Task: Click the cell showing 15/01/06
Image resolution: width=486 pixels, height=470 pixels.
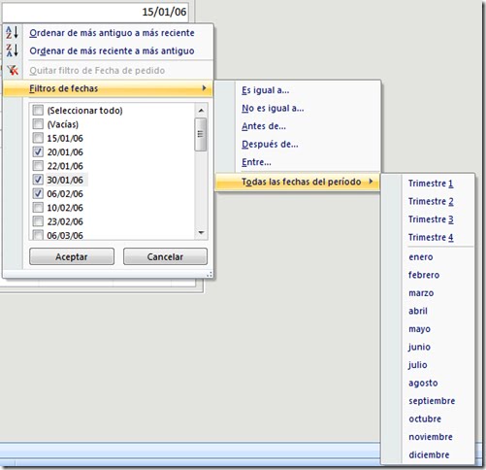Action: [x=95, y=12]
